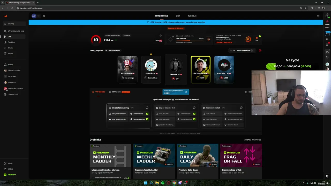331x186 pixels.
Task: Select the Sezon 8 Reloaded chip
Action: coord(112,35)
